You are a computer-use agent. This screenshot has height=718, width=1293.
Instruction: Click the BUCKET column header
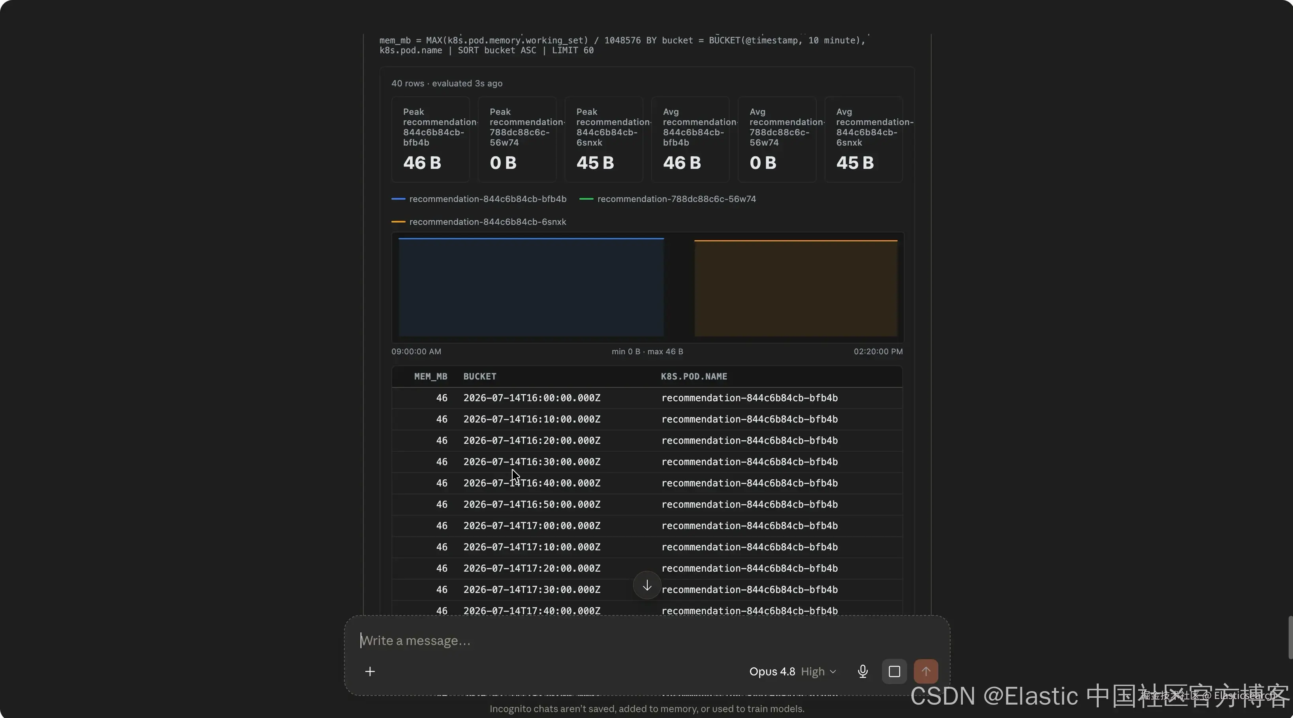tap(479, 376)
